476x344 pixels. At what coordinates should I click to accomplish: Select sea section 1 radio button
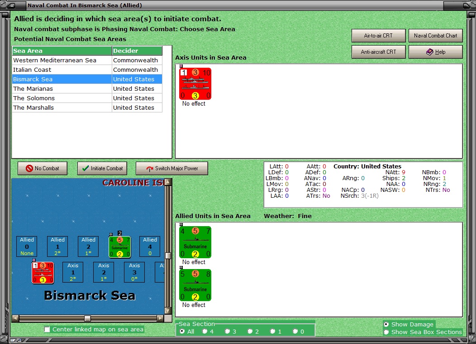pos(272,331)
